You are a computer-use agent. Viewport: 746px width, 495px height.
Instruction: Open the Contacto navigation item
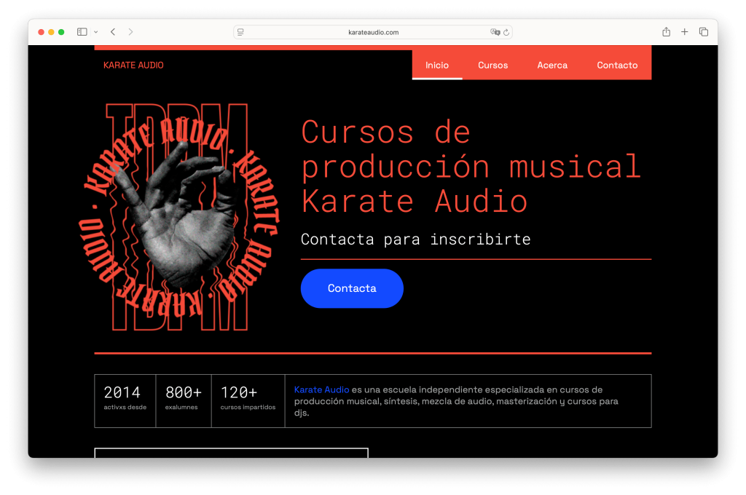(x=617, y=65)
